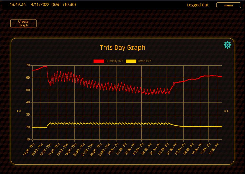
Task: Click the 4/11/2022 date text
Action: coord(40,5)
